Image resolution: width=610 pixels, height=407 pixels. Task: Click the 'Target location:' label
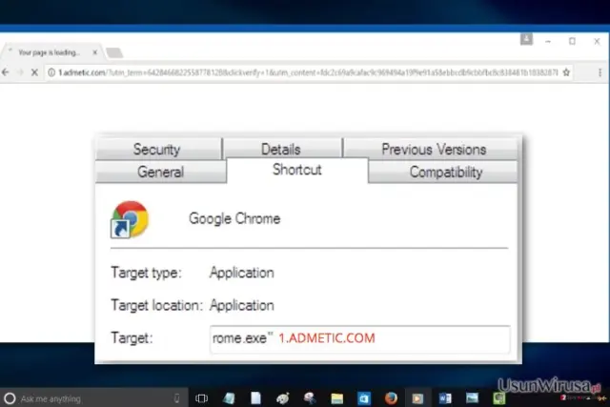point(156,305)
